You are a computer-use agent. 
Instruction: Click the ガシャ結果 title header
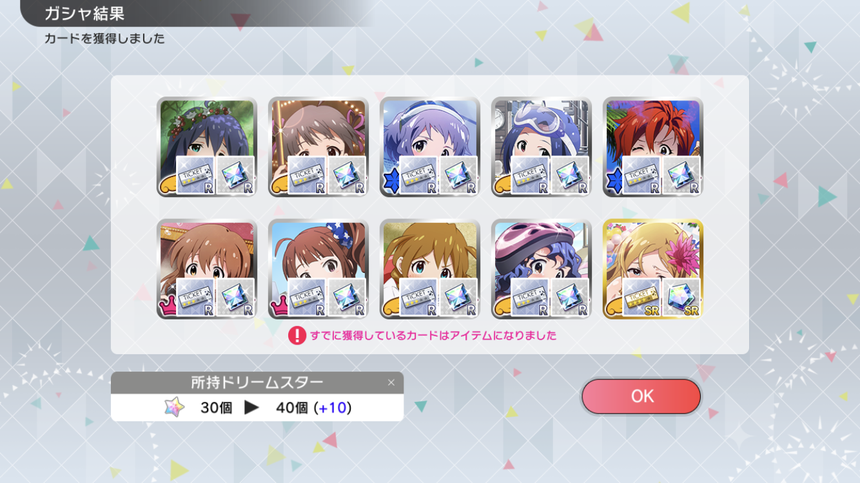coord(84,14)
